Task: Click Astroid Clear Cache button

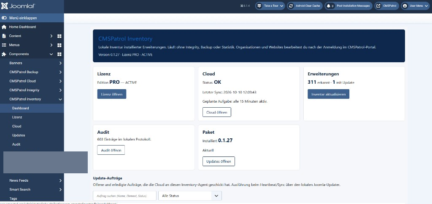Action: pos(305,6)
